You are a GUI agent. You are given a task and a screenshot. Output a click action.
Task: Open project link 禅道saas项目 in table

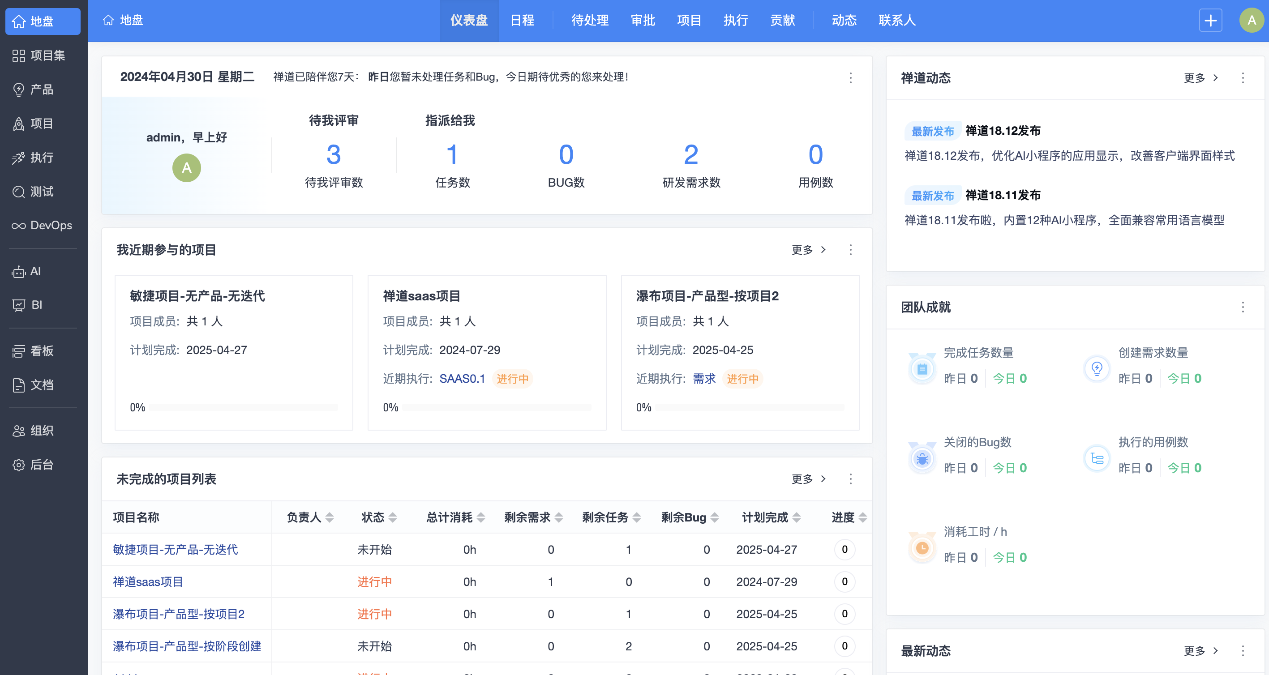(x=148, y=581)
